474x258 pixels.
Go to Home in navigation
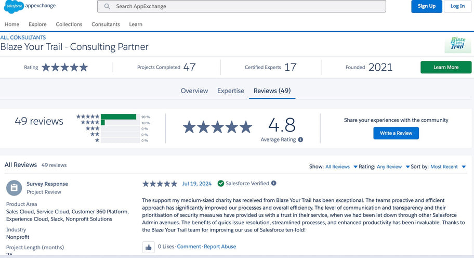[12, 24]
